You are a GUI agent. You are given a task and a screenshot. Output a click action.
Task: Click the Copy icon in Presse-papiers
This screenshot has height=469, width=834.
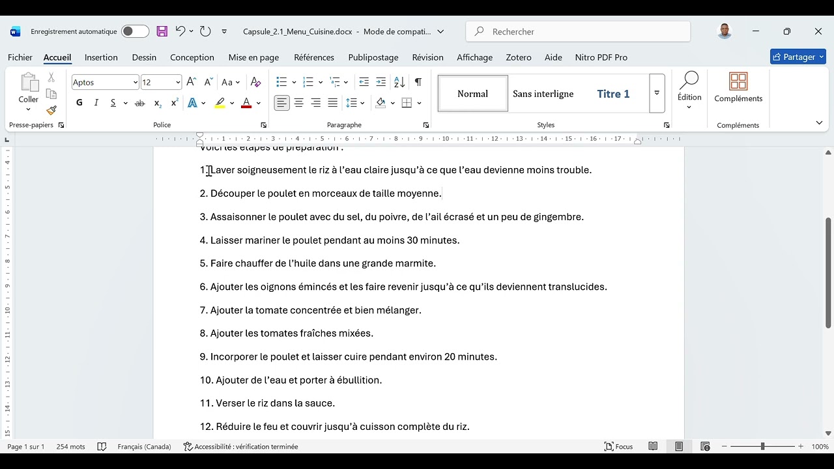click(51, 94)
